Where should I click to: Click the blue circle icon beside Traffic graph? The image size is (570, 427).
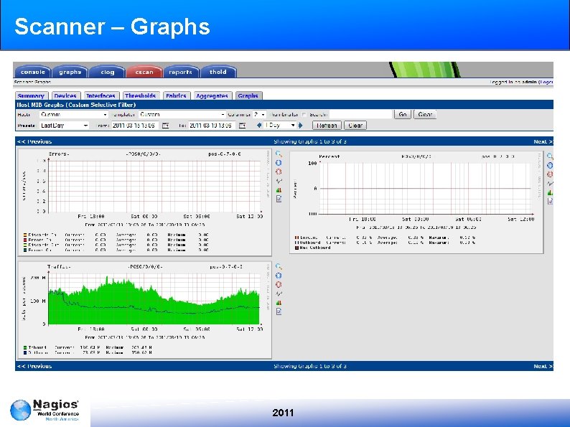pos(279,276)
